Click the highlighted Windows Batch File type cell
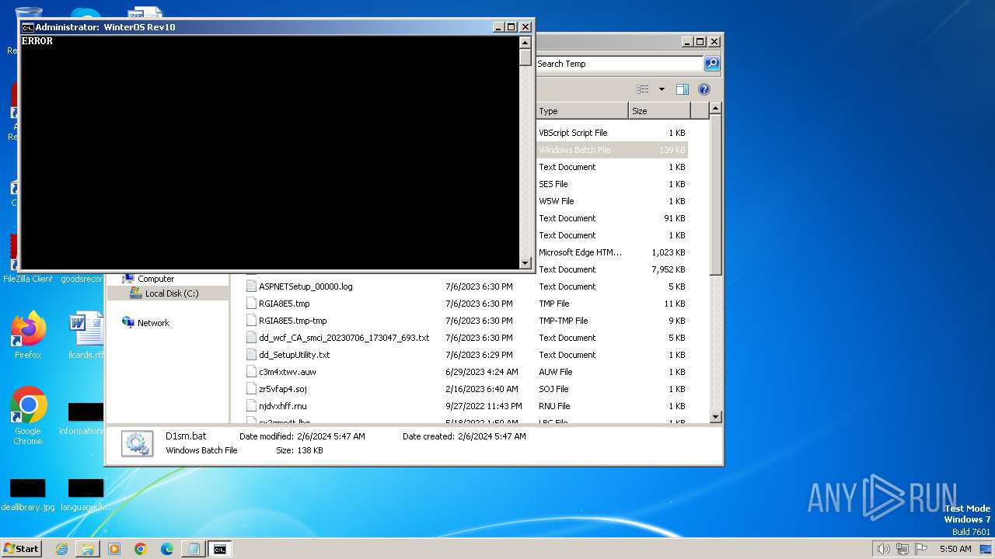The height and width of the screenshot is (559, 995). [574, 150]
